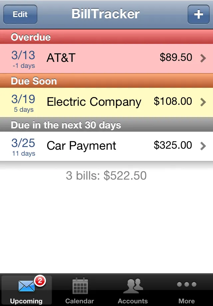Open the AT&T bill details chevron
Screen dimensions: 213x306
[x=203, y=58]
